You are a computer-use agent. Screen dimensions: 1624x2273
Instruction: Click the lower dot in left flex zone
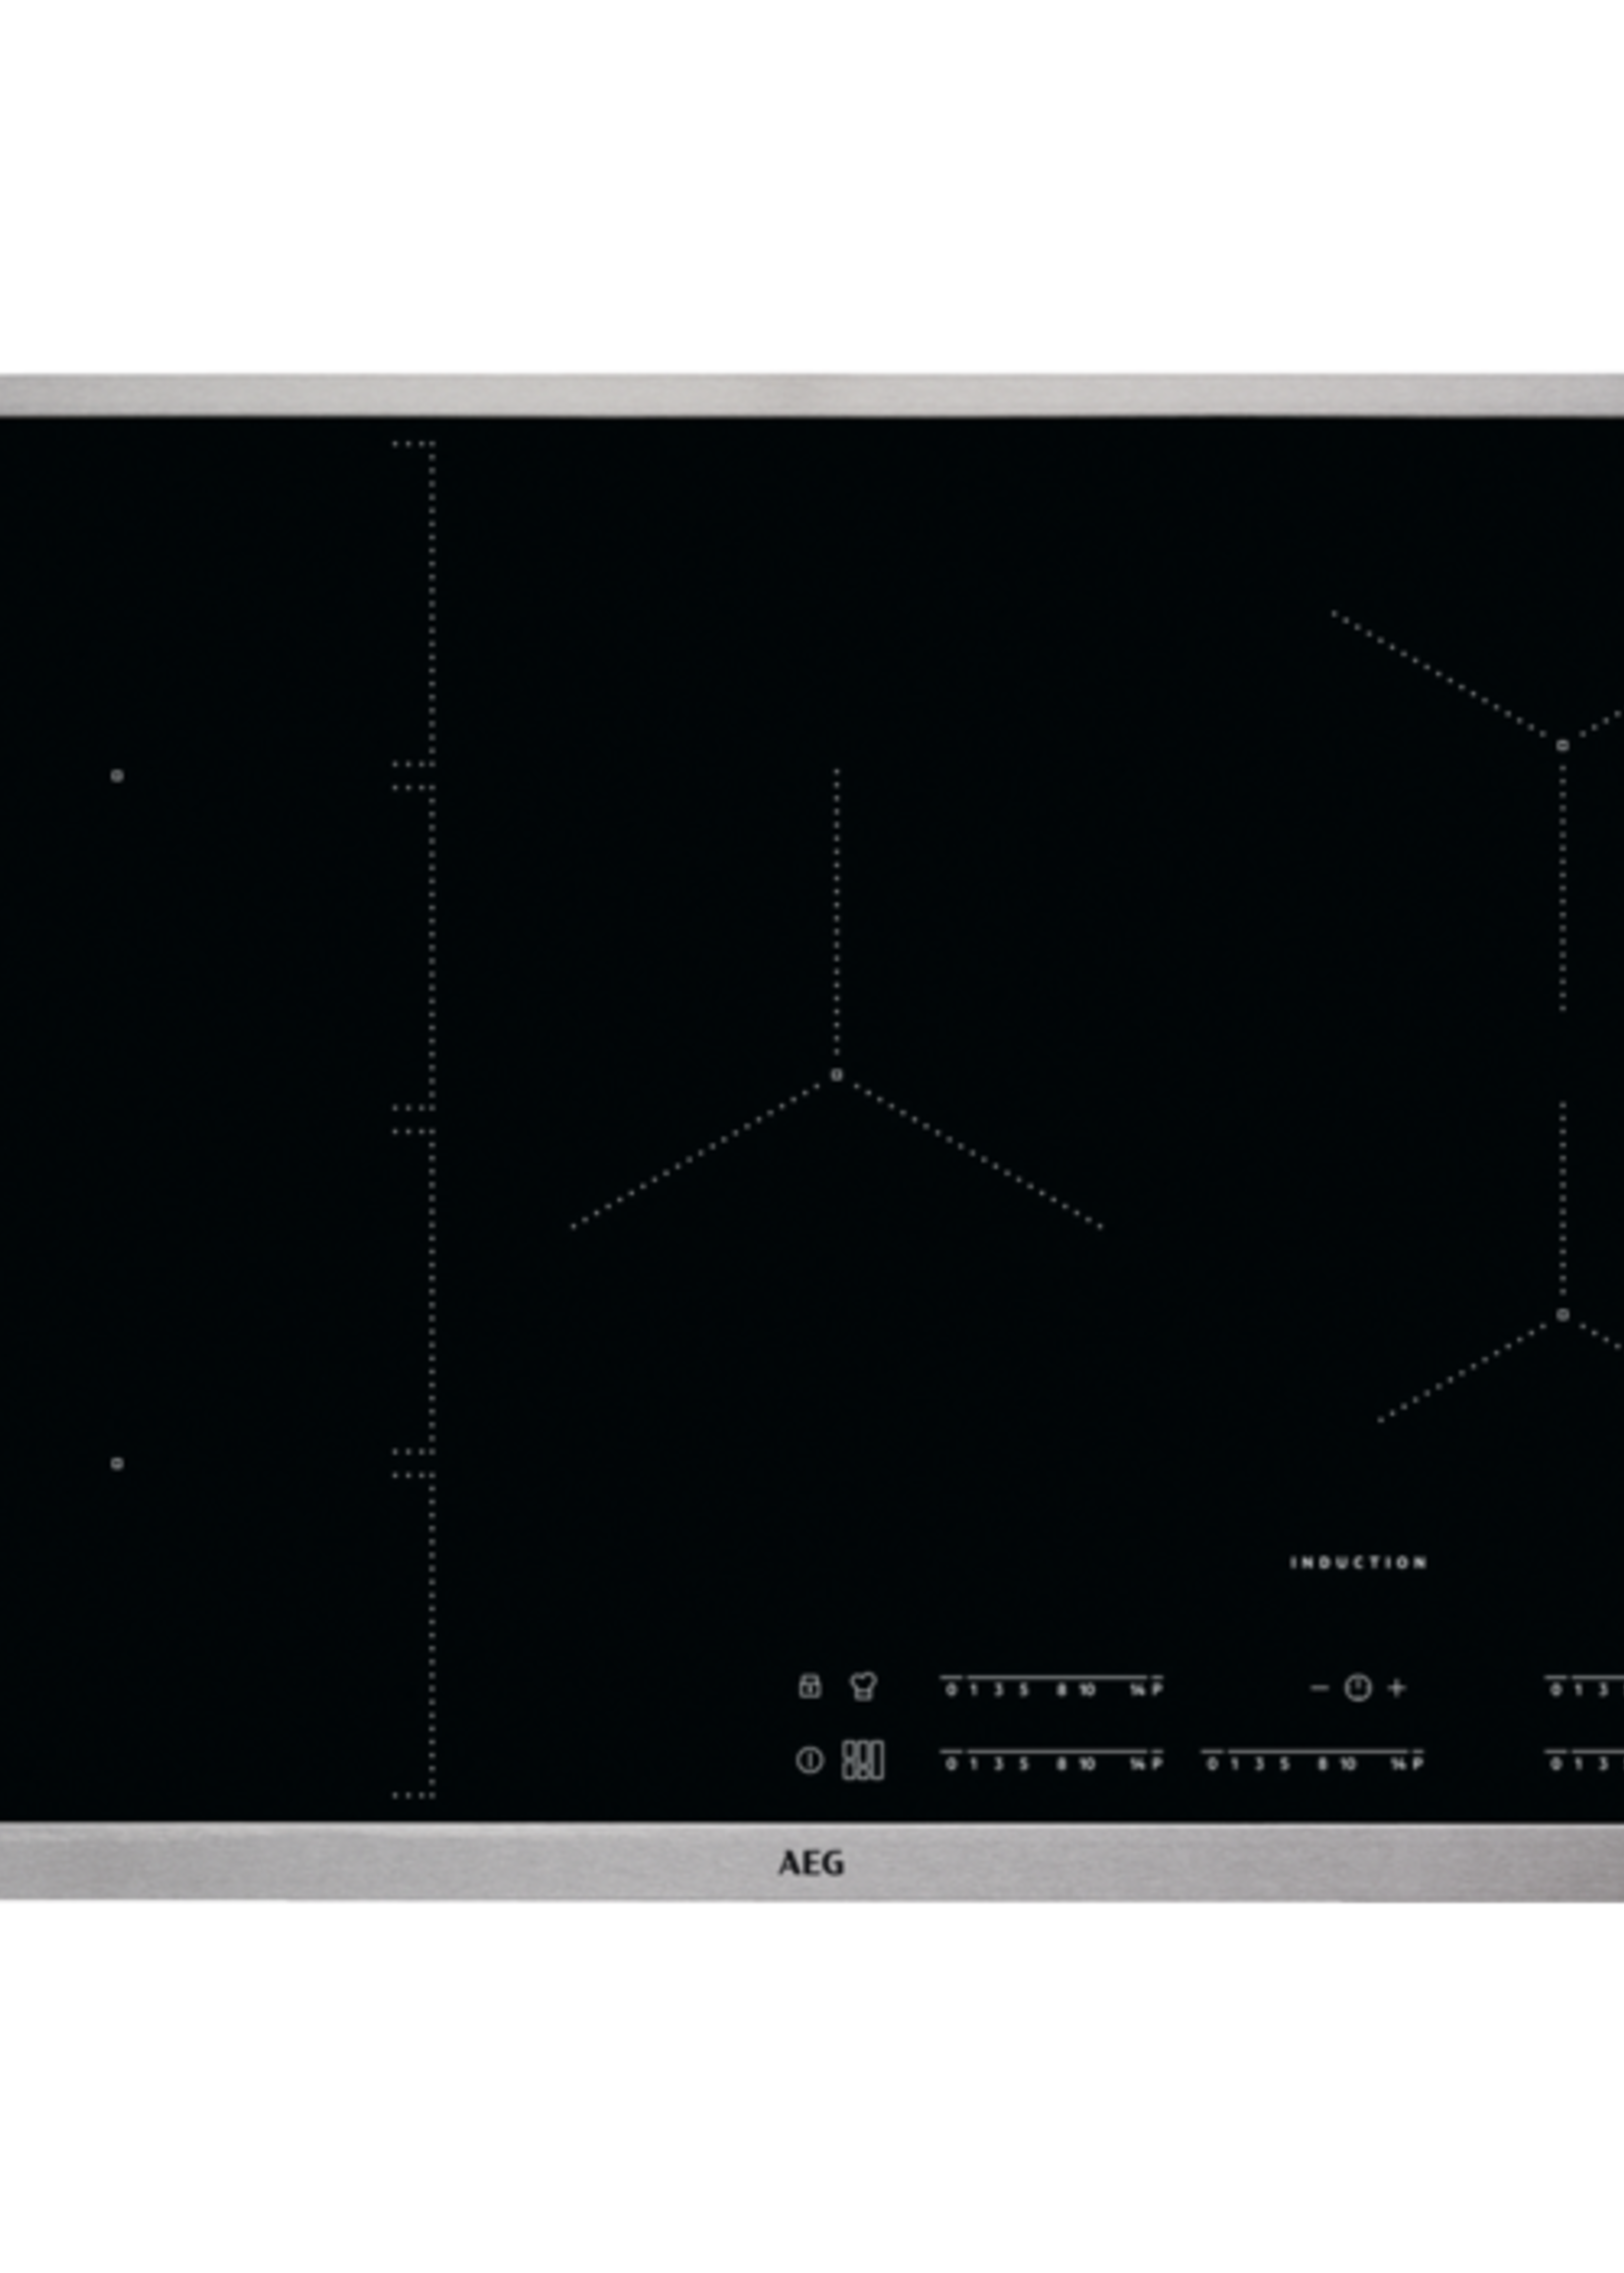[x=117, y=1463]
